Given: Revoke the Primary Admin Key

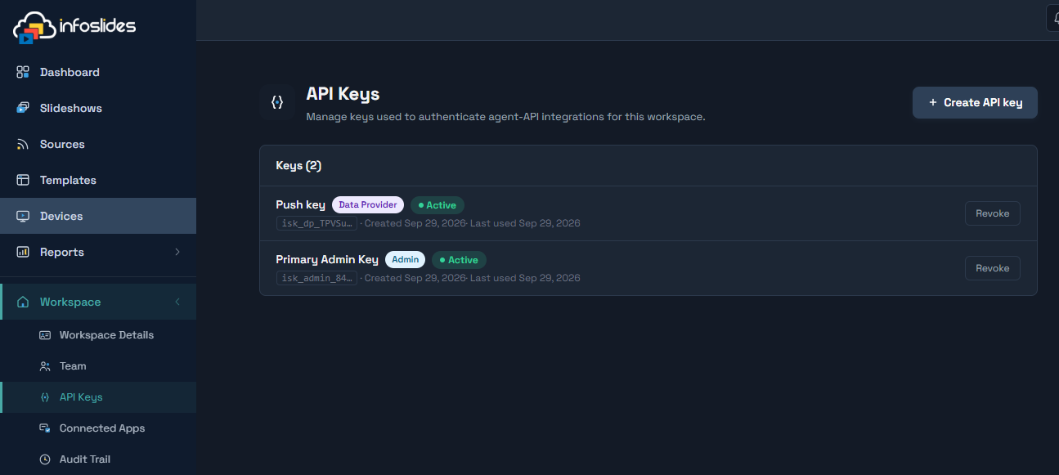Looking at the screenshot, I should coord(993,268).
